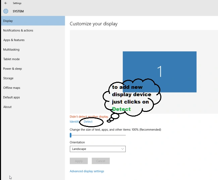Viewport: 218px width, 180px height.
Task: Click the Cancel button
Action: click(101, 161)
